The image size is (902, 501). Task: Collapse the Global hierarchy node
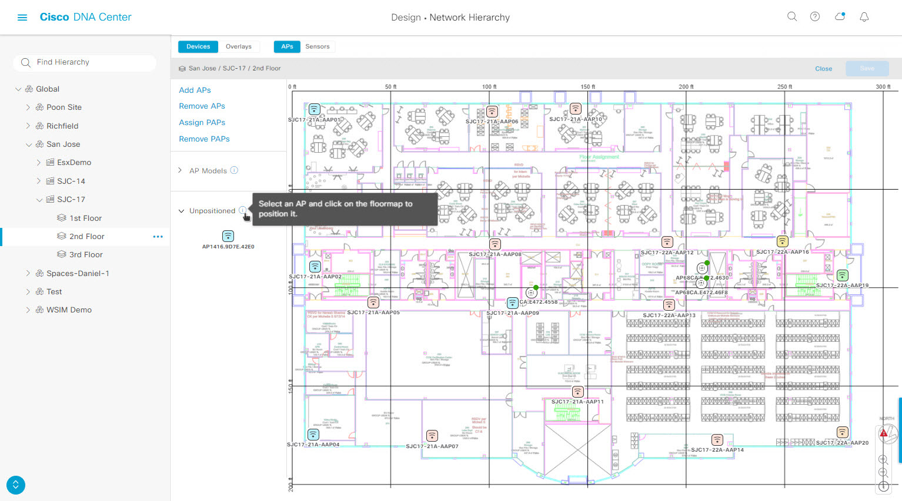pyautogui.click(x=18, y=89)
